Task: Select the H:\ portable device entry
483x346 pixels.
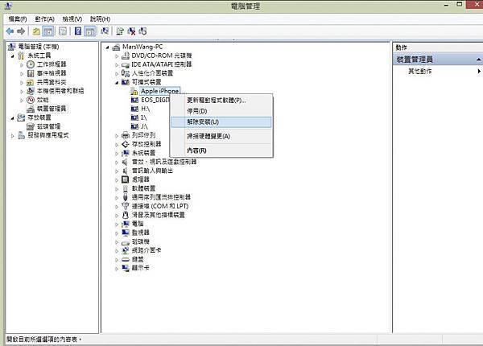Action: (145, 109)
